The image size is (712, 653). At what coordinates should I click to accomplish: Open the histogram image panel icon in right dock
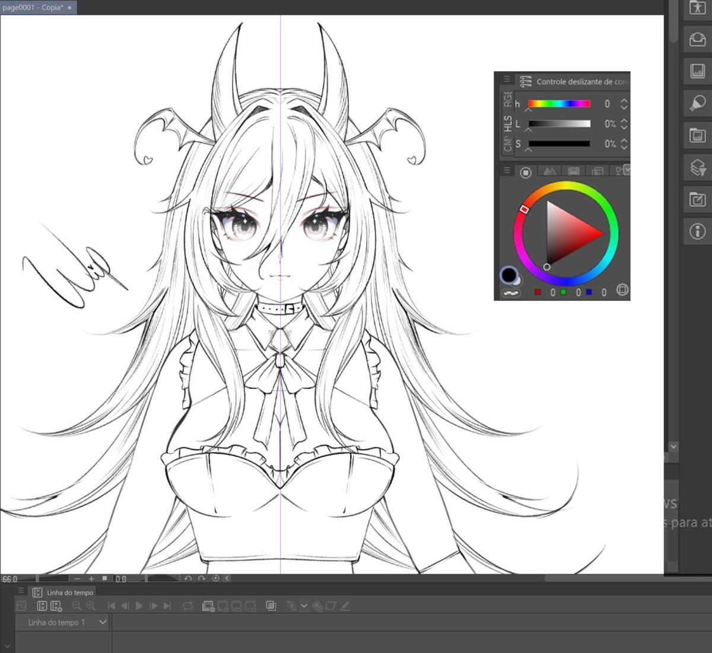[x=697, y=71]
